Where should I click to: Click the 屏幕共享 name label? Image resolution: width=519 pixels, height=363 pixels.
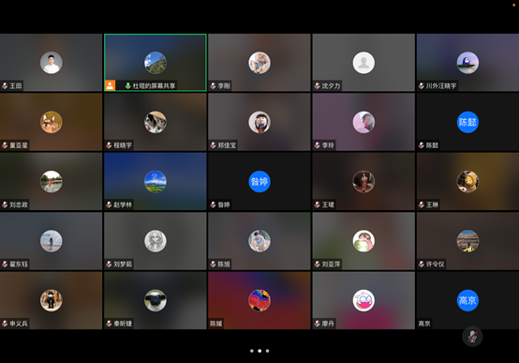[x=155, y=86]
